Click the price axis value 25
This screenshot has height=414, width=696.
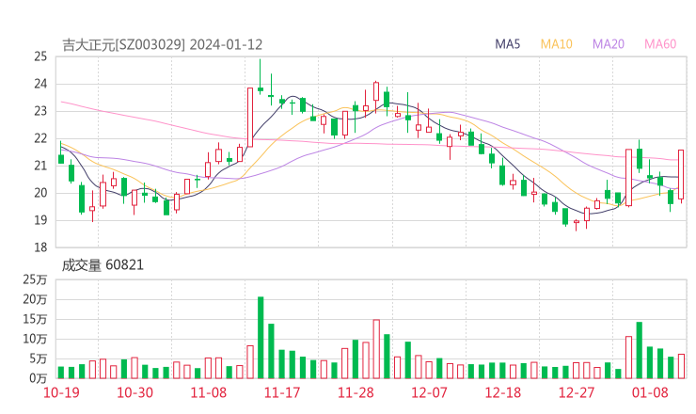click(40, 56)
